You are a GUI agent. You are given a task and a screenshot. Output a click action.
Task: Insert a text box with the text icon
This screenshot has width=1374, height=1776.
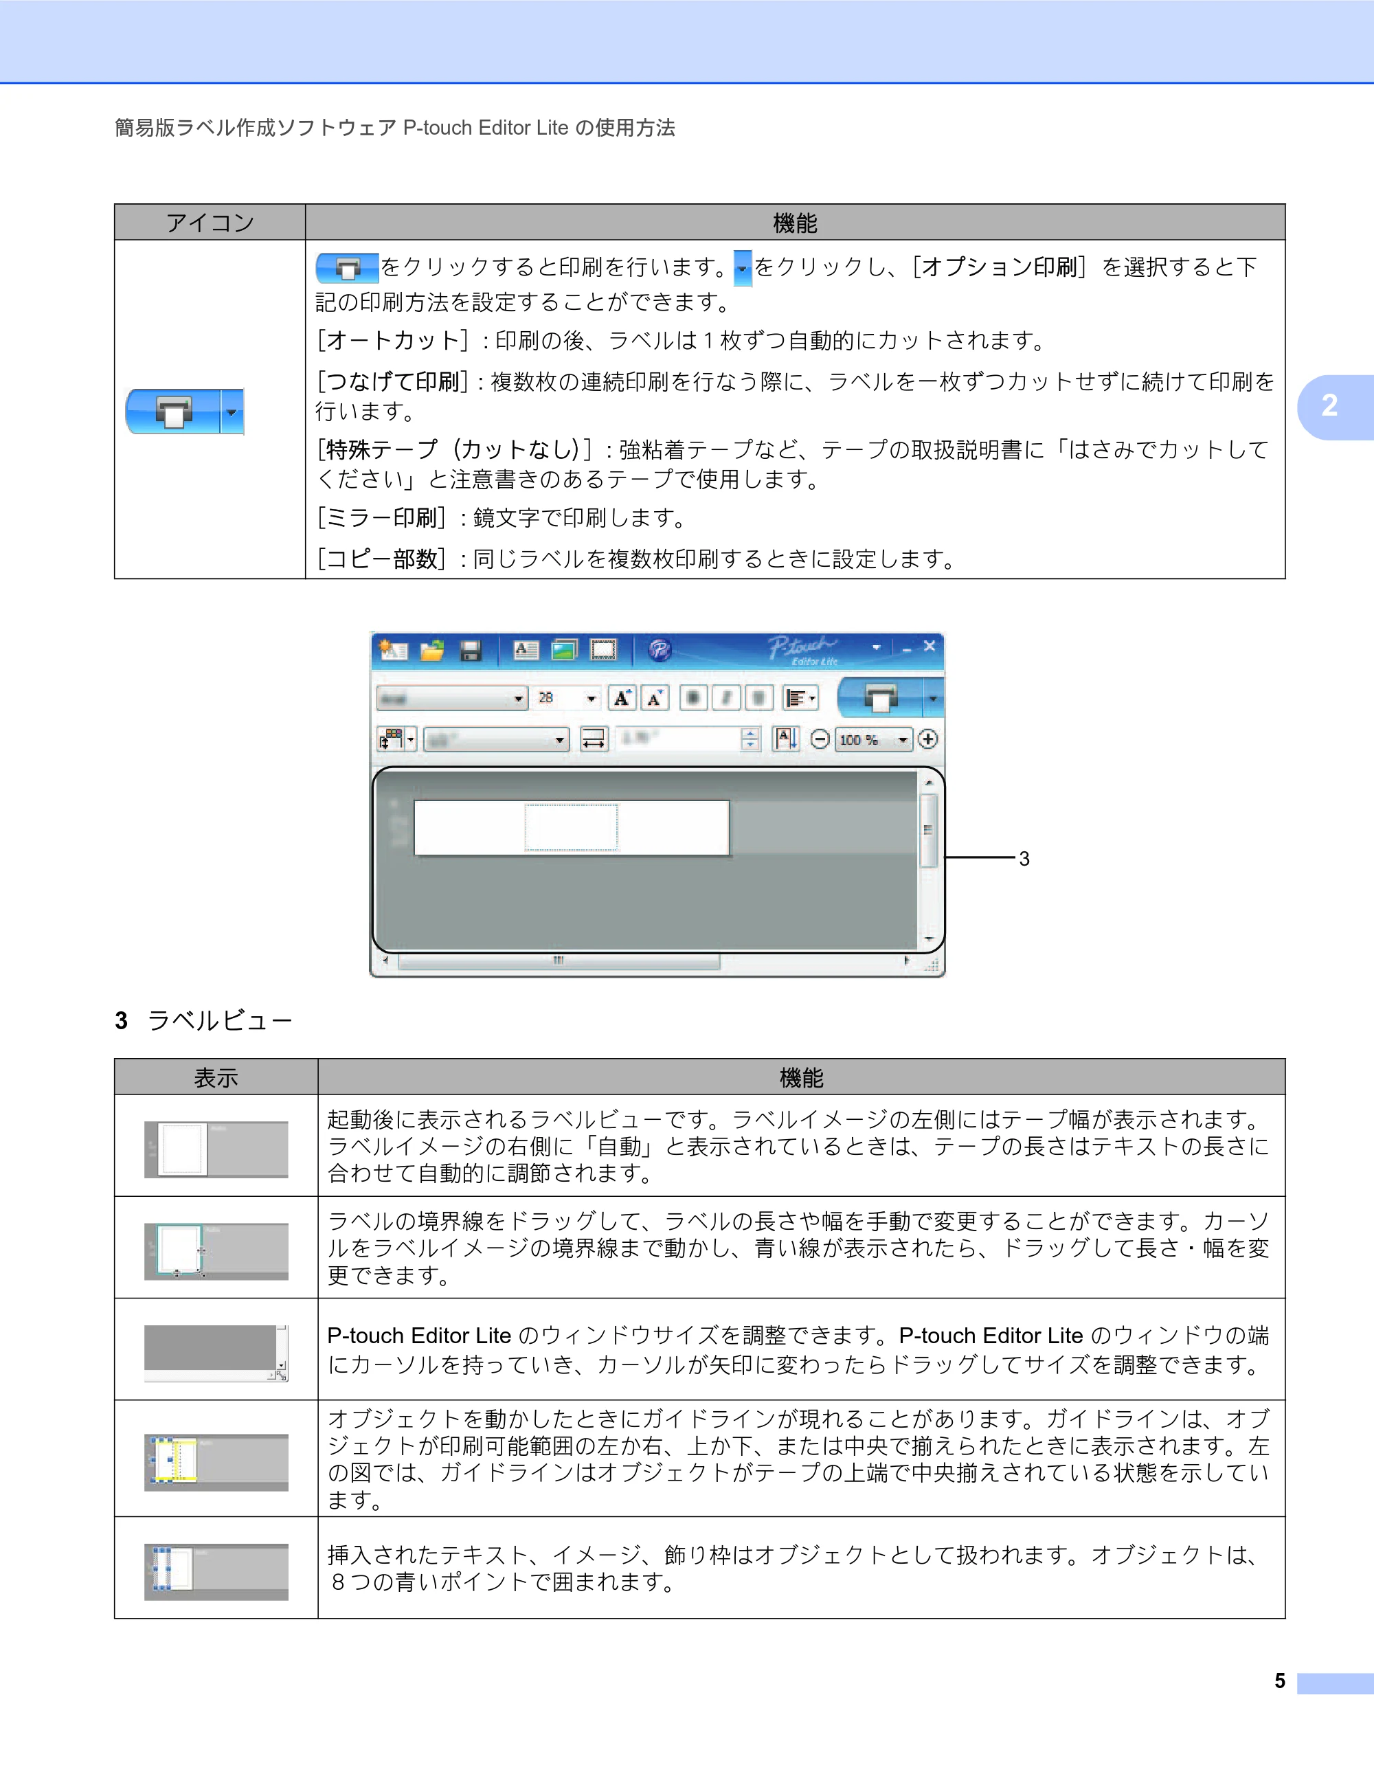point(526,650)
